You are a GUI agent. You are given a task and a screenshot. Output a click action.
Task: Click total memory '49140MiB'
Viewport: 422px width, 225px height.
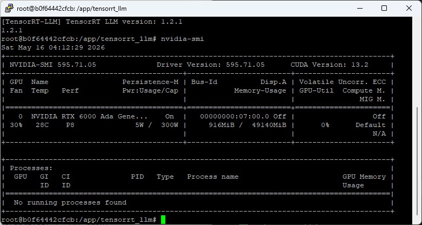(269, 125)
